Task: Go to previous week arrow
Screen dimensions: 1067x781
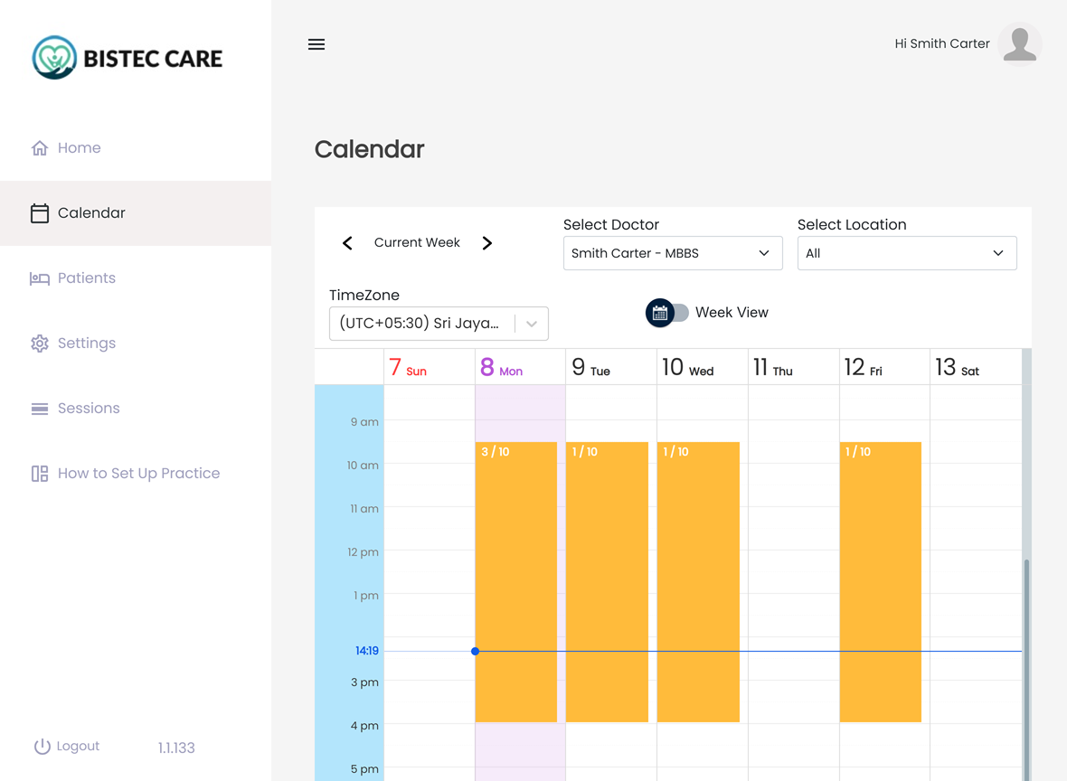Action: (347, 243)
